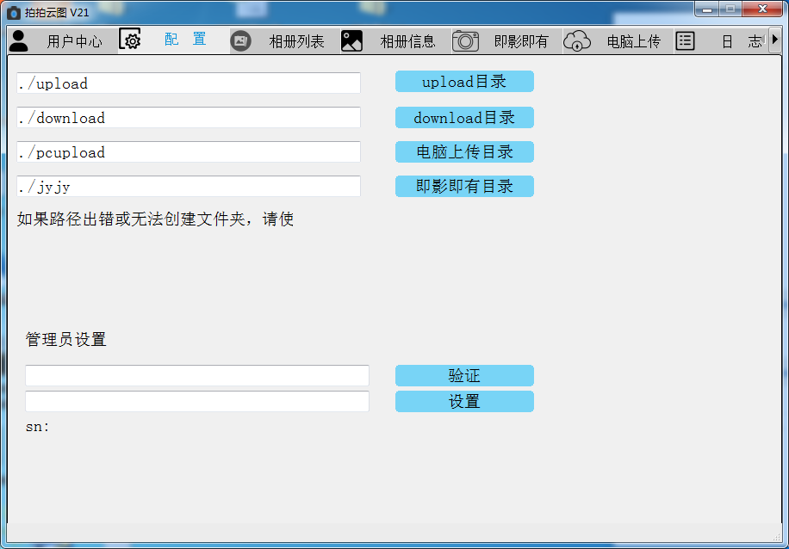Click the album list icon before 相册列表
Image resolution: width=789 pixels, height=549 pixels.
point(240,40)
